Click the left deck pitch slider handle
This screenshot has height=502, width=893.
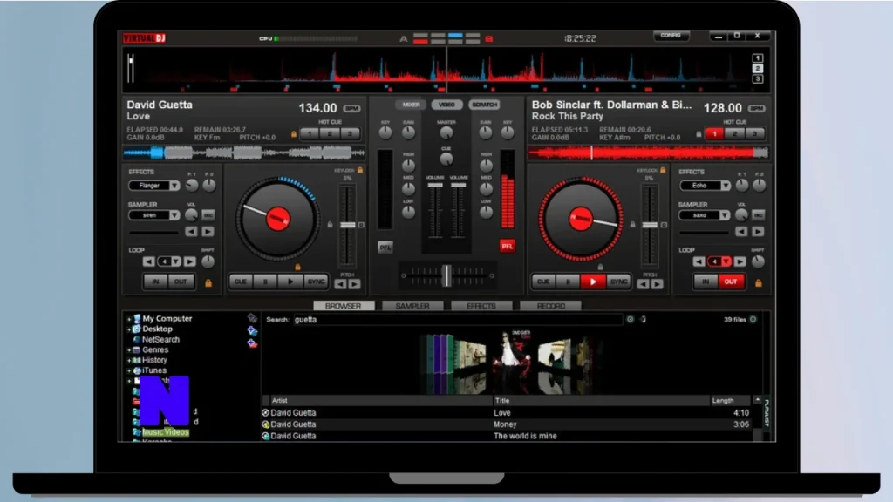coord(347,226)
